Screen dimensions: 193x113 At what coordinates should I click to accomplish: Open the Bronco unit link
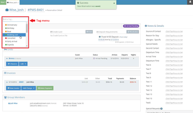coord(12,58)
